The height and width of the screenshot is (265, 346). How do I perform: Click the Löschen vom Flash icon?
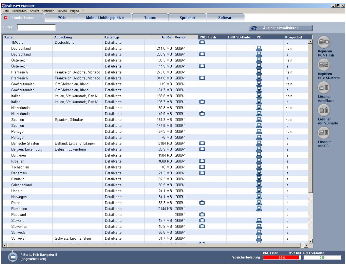click(x=324, y=88)
